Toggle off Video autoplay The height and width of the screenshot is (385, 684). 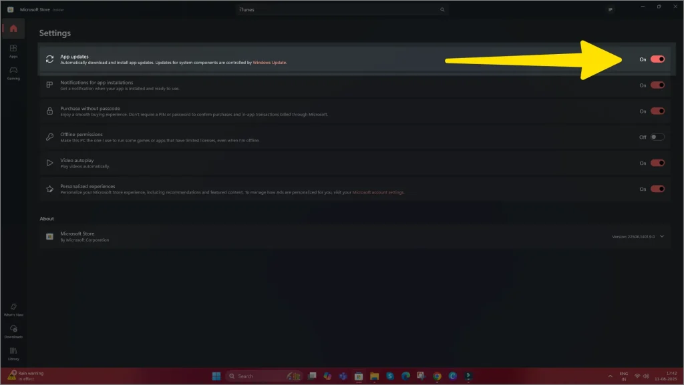(x=656, y=163)
